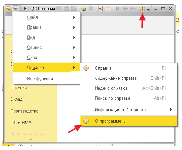Viewport: 182px width, 150px height.
Task: Click the sections panel scroll-down arrow
Action: (31, 139)
